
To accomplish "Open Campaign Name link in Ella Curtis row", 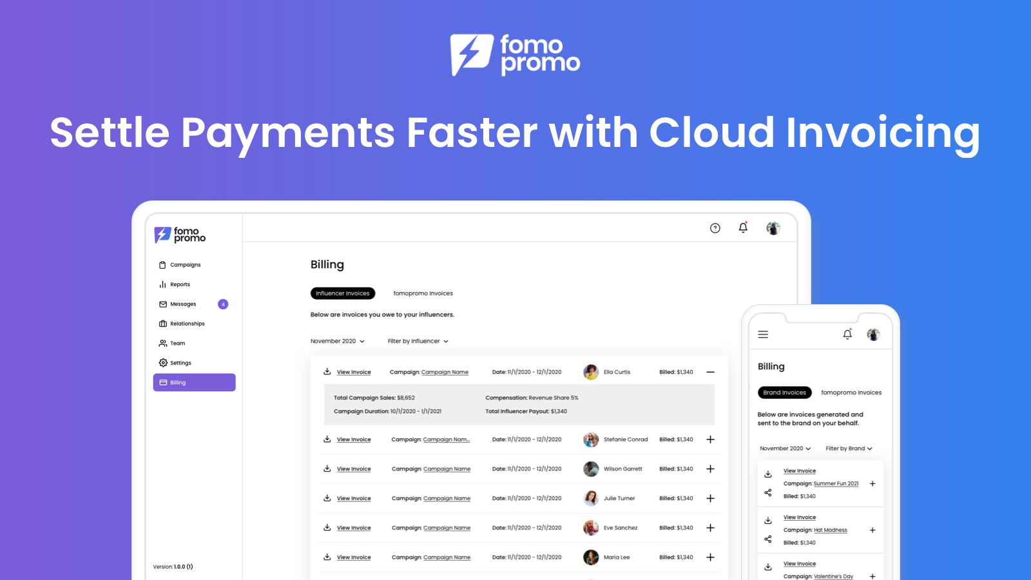I will 445,372.
